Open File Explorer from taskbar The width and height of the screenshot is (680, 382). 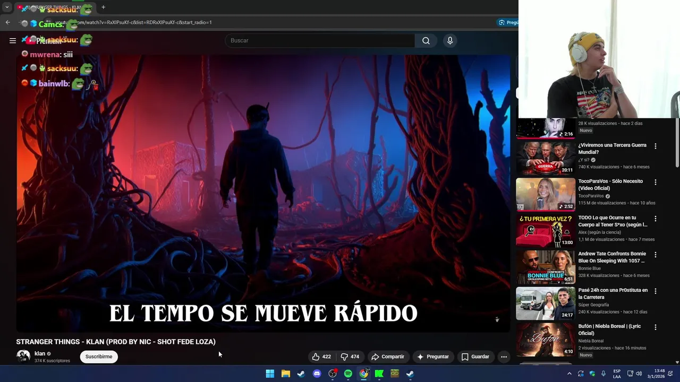[x=285, y=374]
